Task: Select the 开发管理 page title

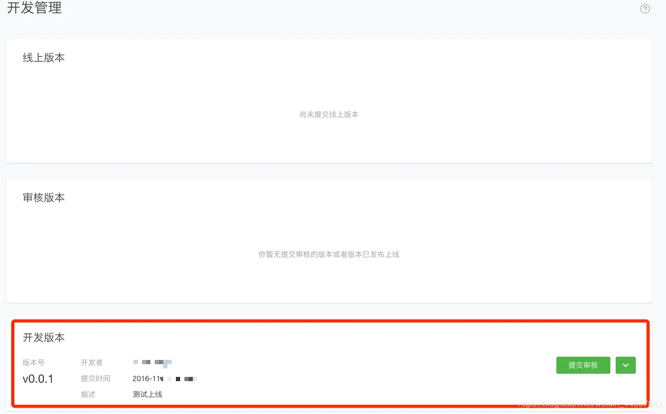Action: (x=34, y=8)
